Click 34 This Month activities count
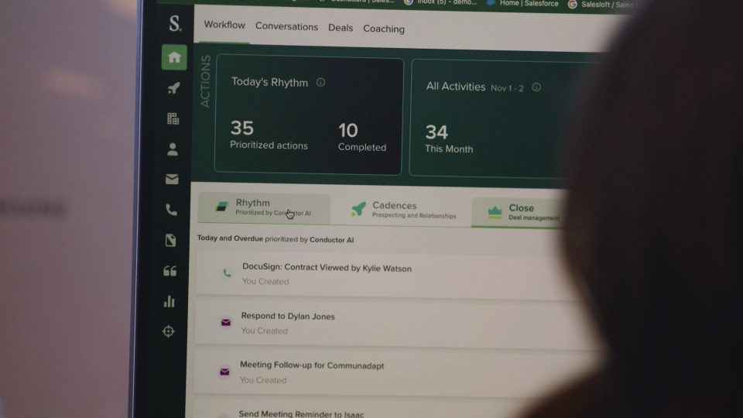This screenshot has width=743, height=418. tap(449, 139)
